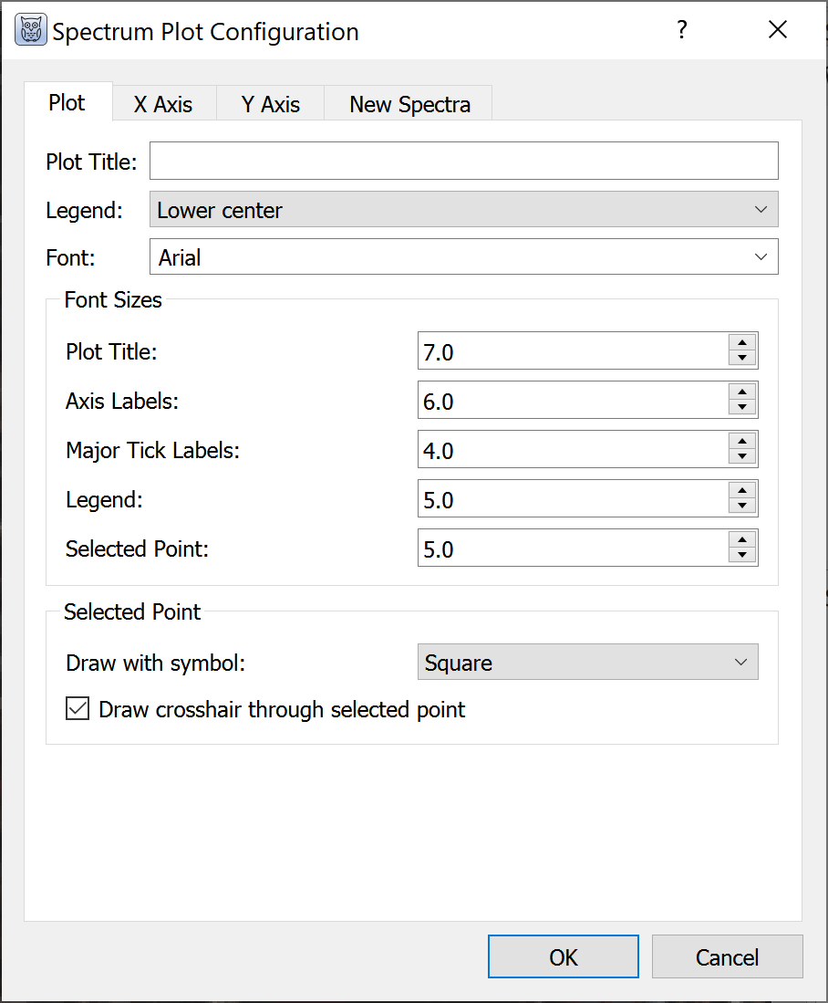The image size is (828, 1003).
Task: Click the Plot Title text field
Action: [x=463, y=161]
